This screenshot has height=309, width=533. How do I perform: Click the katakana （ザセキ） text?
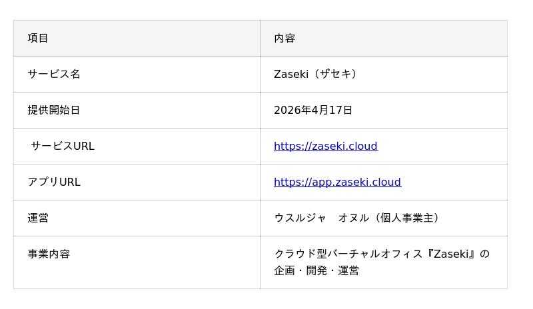[x=336, y=74]
